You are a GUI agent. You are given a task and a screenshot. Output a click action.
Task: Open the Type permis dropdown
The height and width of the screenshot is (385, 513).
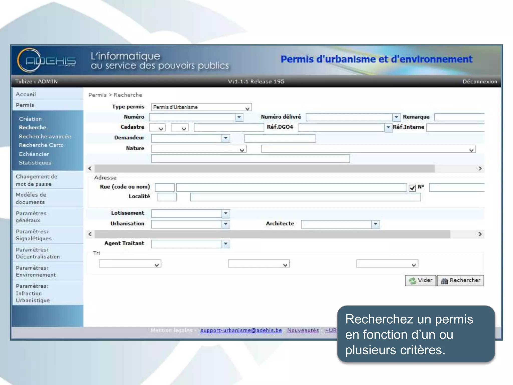(x=201, y=107)
